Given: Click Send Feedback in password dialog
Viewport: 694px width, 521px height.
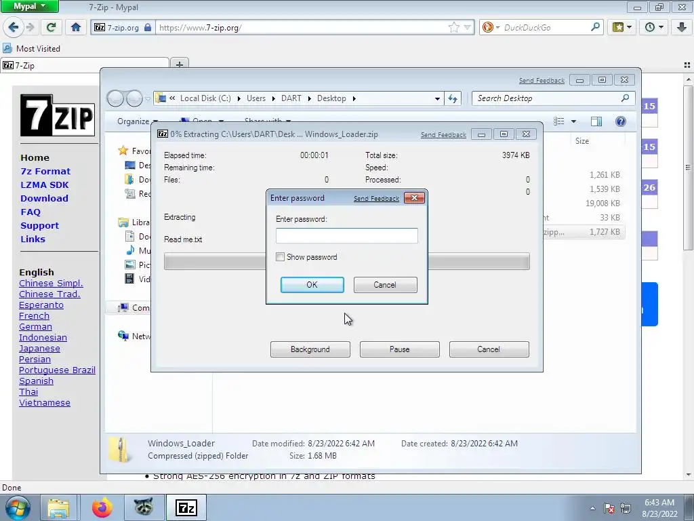Looking at the screenshot, I should [376, 199].
